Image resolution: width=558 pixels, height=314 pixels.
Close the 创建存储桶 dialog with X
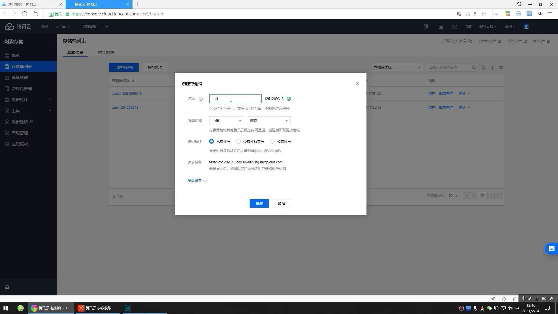click(357, 84)
